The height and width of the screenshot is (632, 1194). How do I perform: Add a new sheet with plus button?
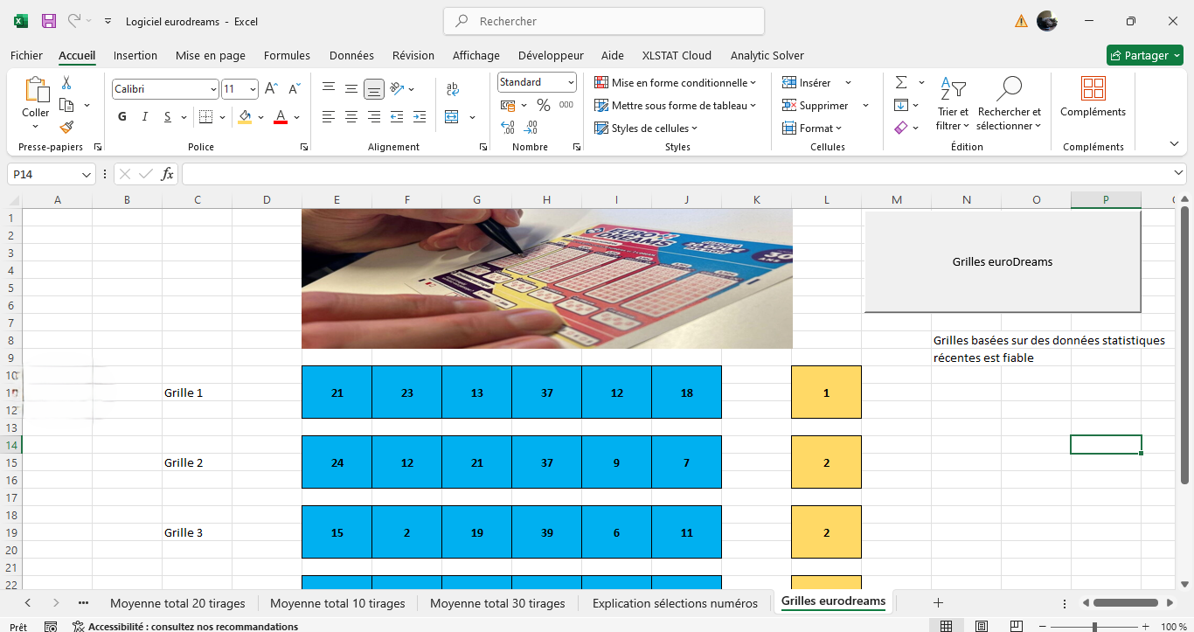click(x=938, y=602)
